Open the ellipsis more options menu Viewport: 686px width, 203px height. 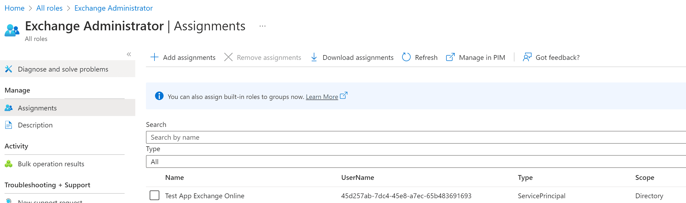coord(263,26)
